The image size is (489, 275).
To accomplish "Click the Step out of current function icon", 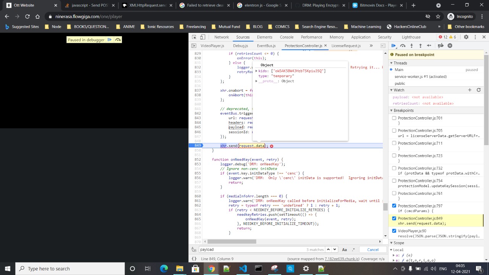I will point(420,45).
